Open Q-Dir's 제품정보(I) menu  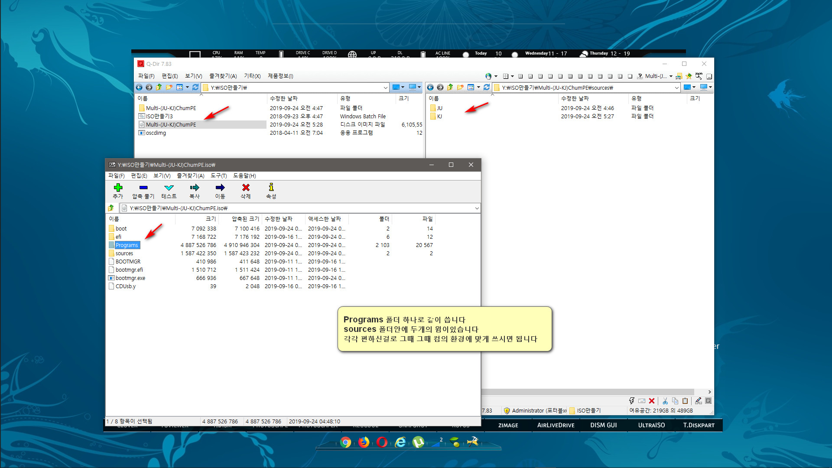tap(280, 76)
